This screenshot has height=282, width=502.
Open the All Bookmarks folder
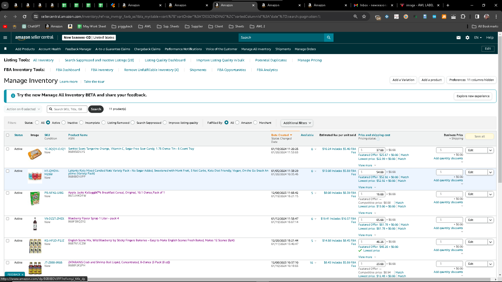pos(485,26)
